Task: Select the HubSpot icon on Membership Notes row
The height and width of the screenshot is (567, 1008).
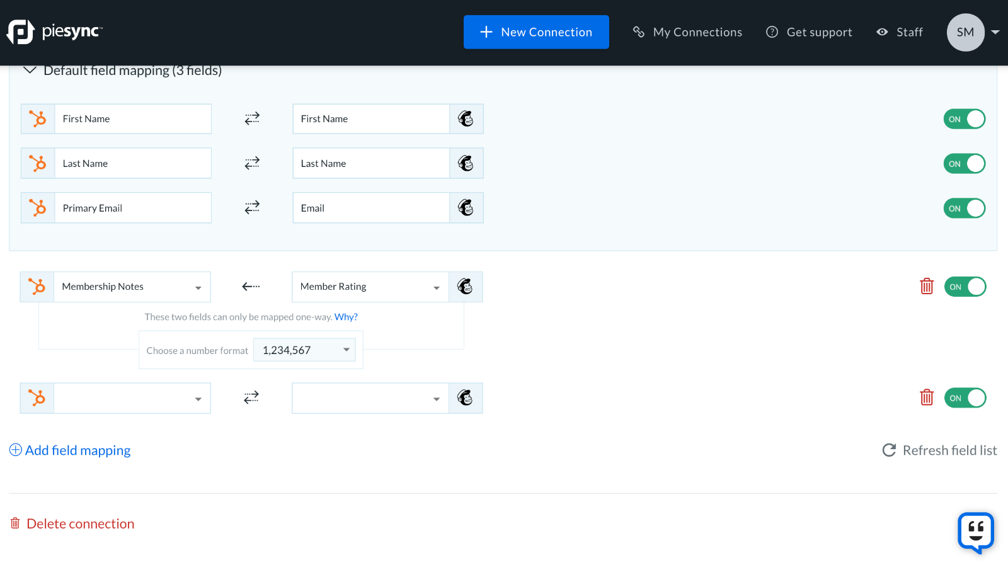Action: pos(37,287)
